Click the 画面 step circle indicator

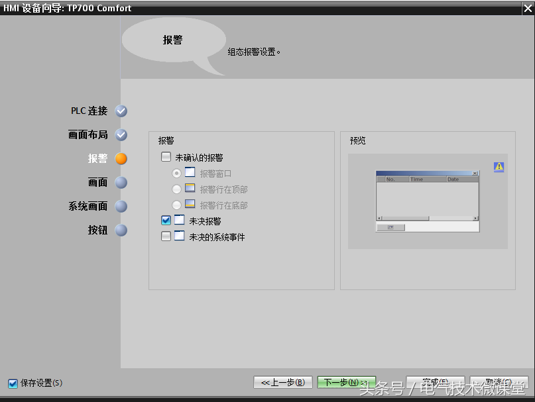point(121,183)
